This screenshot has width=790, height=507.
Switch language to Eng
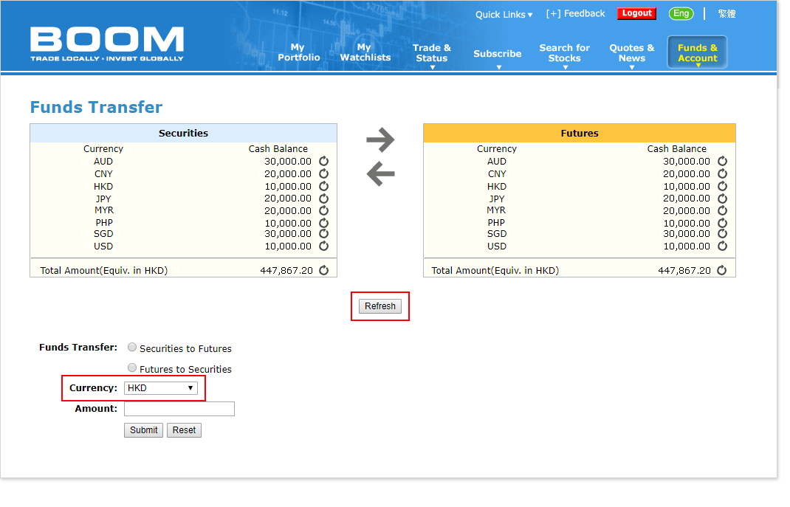point(681,13)
